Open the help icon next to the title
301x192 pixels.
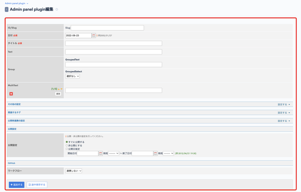57,10
